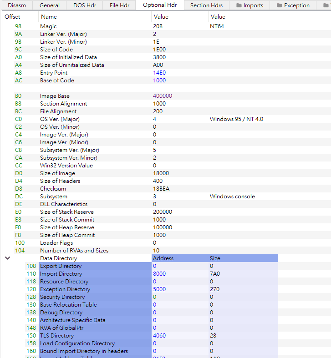The width and height of the screenshot is (331, 358).
Task: Follow the Entry Point value 14E0
Action: [x=159, y=73]
